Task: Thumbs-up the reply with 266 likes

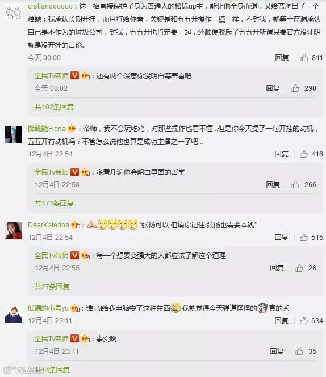Action: [x=295, y=185]
